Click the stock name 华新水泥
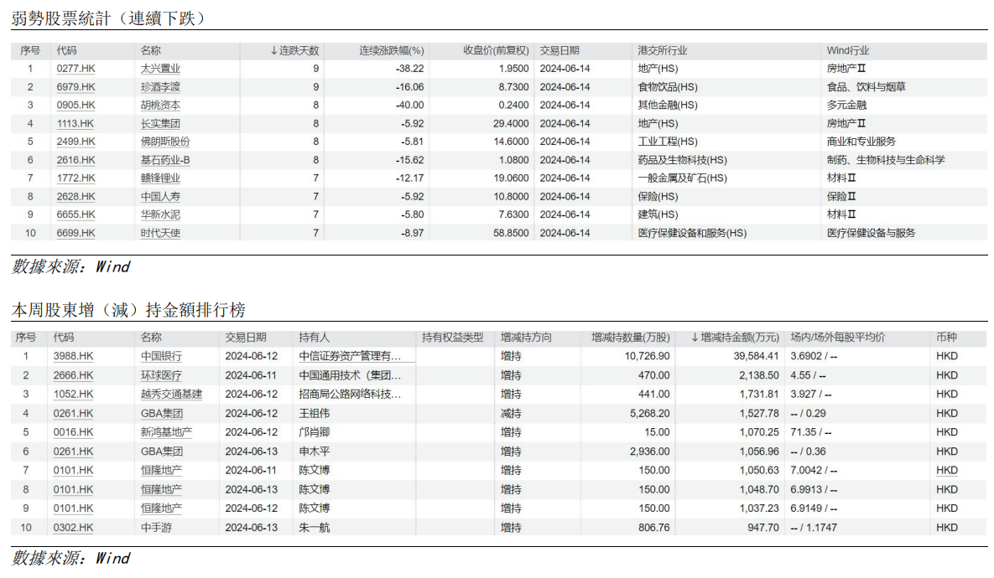994x578 pixels. coord(160,214)
